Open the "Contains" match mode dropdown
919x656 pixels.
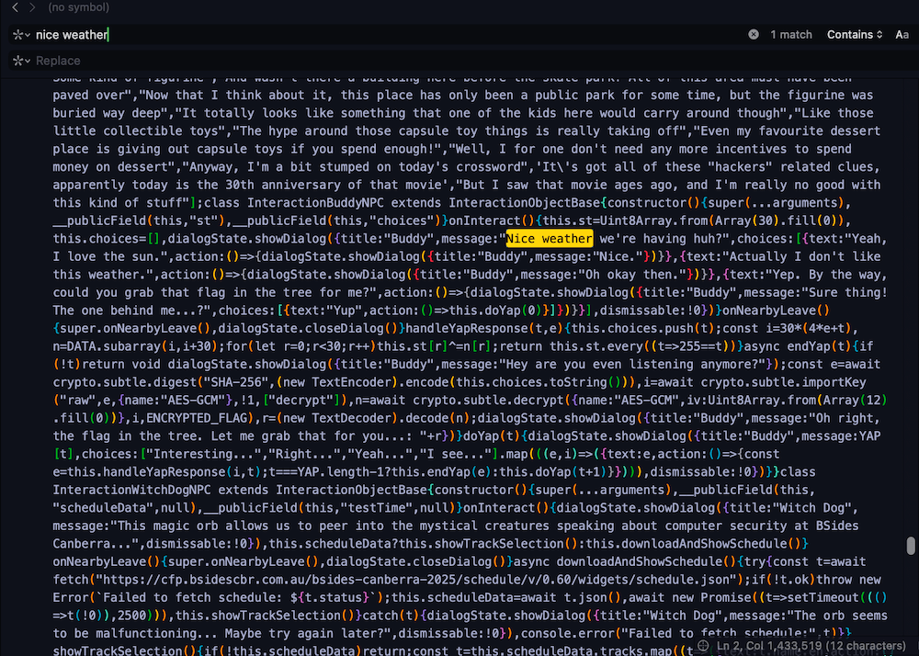pos(855,35)
